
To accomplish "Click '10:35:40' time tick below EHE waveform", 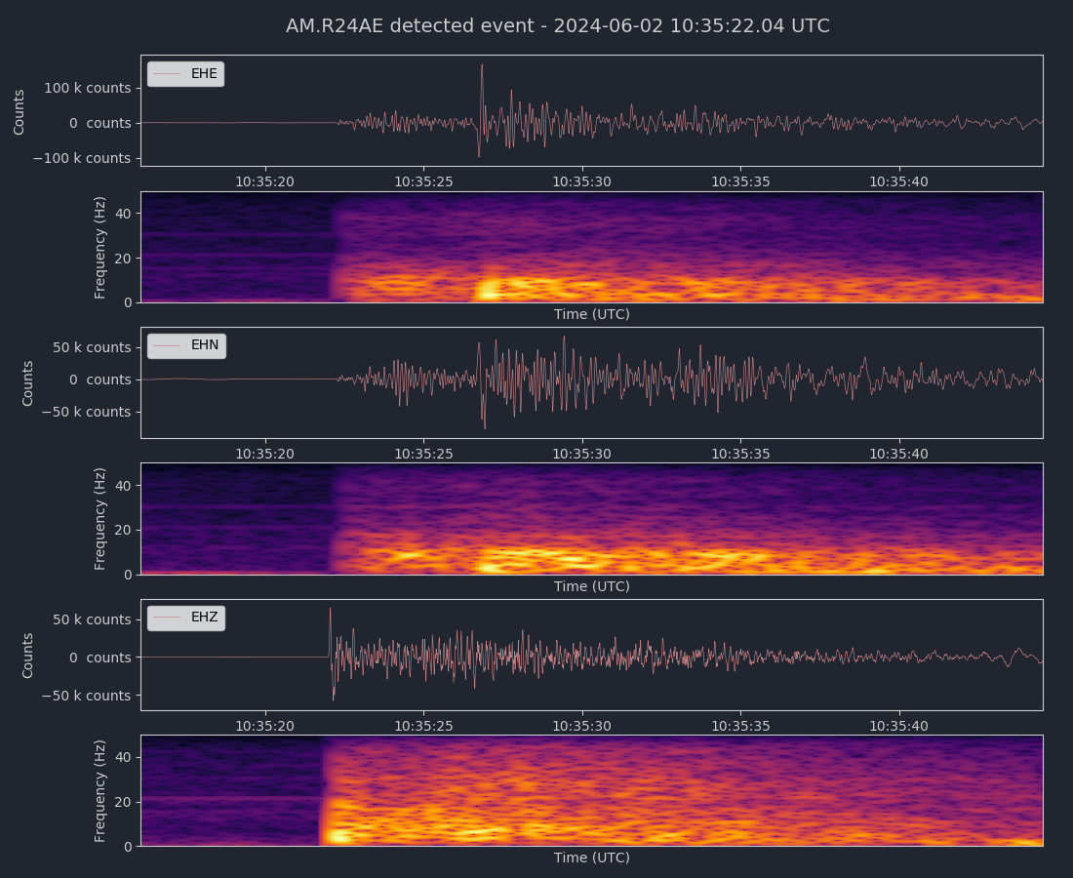I will click(x=899, y=182).
